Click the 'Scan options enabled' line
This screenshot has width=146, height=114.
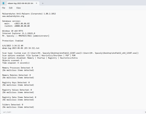(39, 55)
